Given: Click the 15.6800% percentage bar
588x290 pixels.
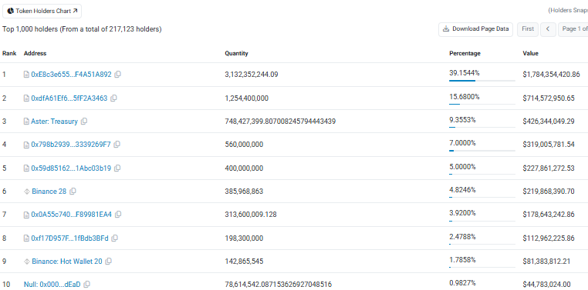Looking at the screenshot, I should point(482,104).
